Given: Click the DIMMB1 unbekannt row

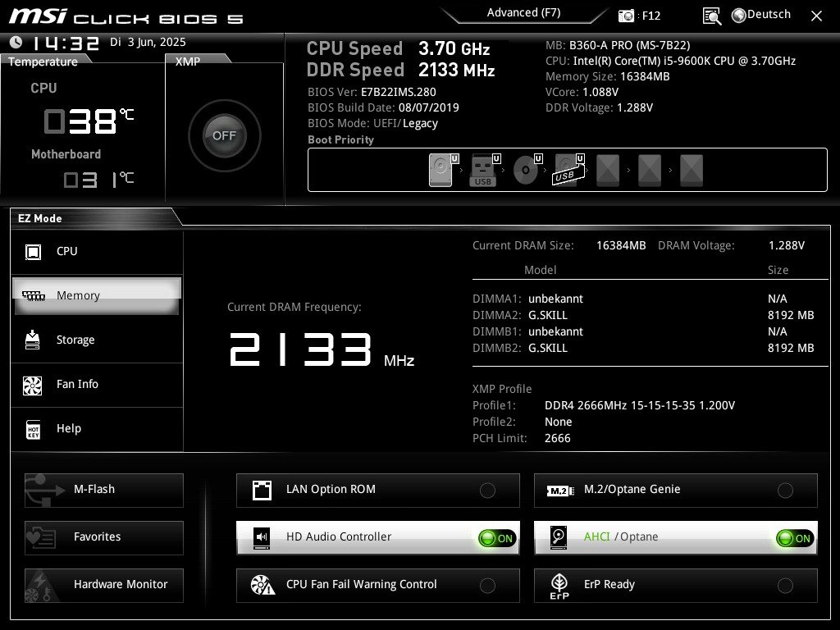Looking at the screenshot, I should pyautogui.click(x=643, y=331).
